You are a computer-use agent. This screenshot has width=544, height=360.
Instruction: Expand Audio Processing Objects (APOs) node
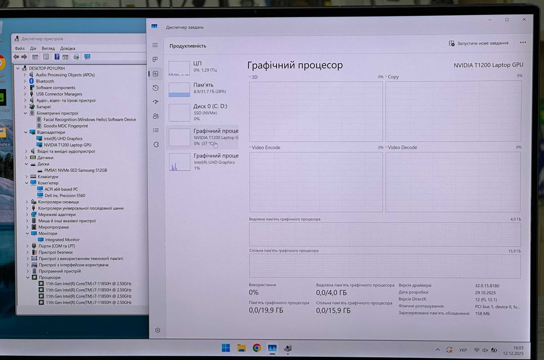point(24,75)
